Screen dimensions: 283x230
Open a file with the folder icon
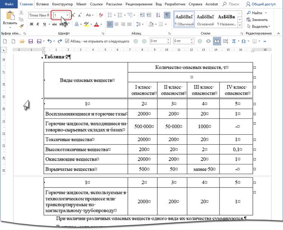[x=22, y=41]
